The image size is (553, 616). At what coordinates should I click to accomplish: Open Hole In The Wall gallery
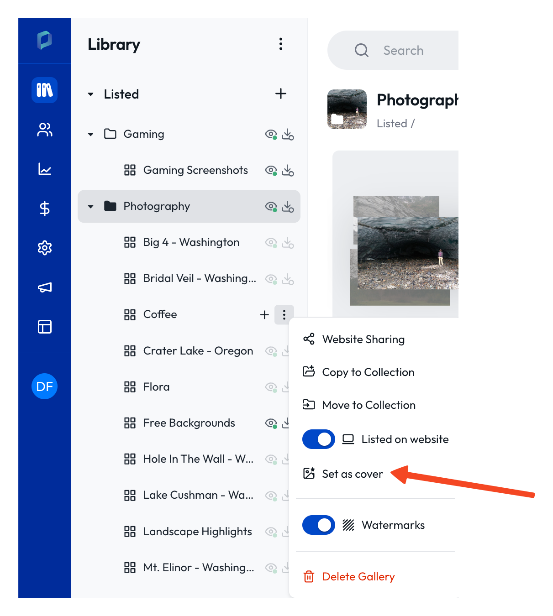198,459
